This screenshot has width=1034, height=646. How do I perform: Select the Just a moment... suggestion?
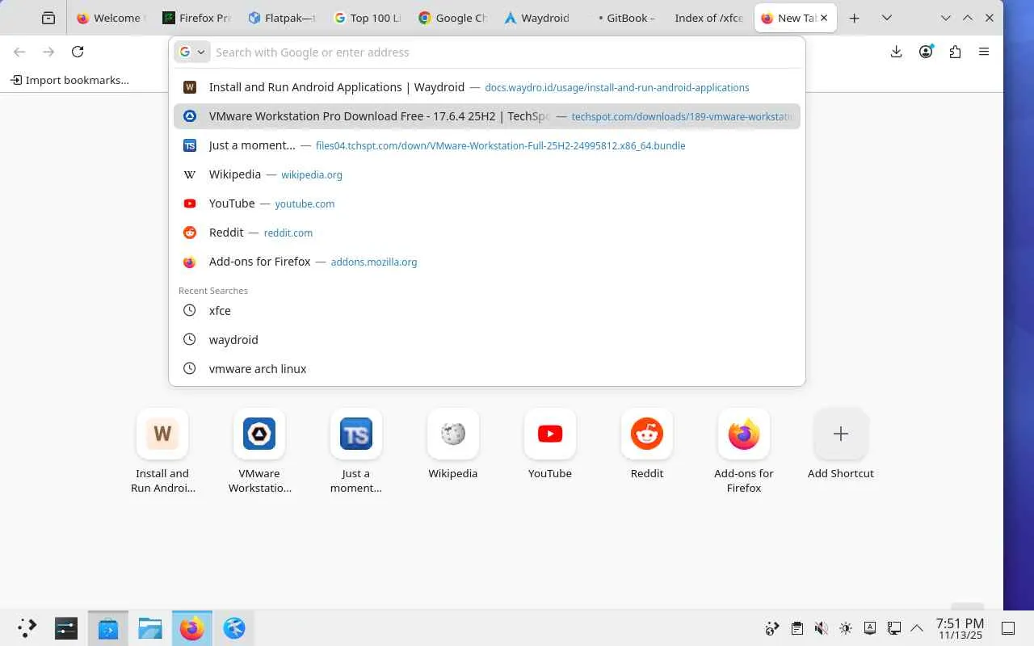(x=487, y=145)
